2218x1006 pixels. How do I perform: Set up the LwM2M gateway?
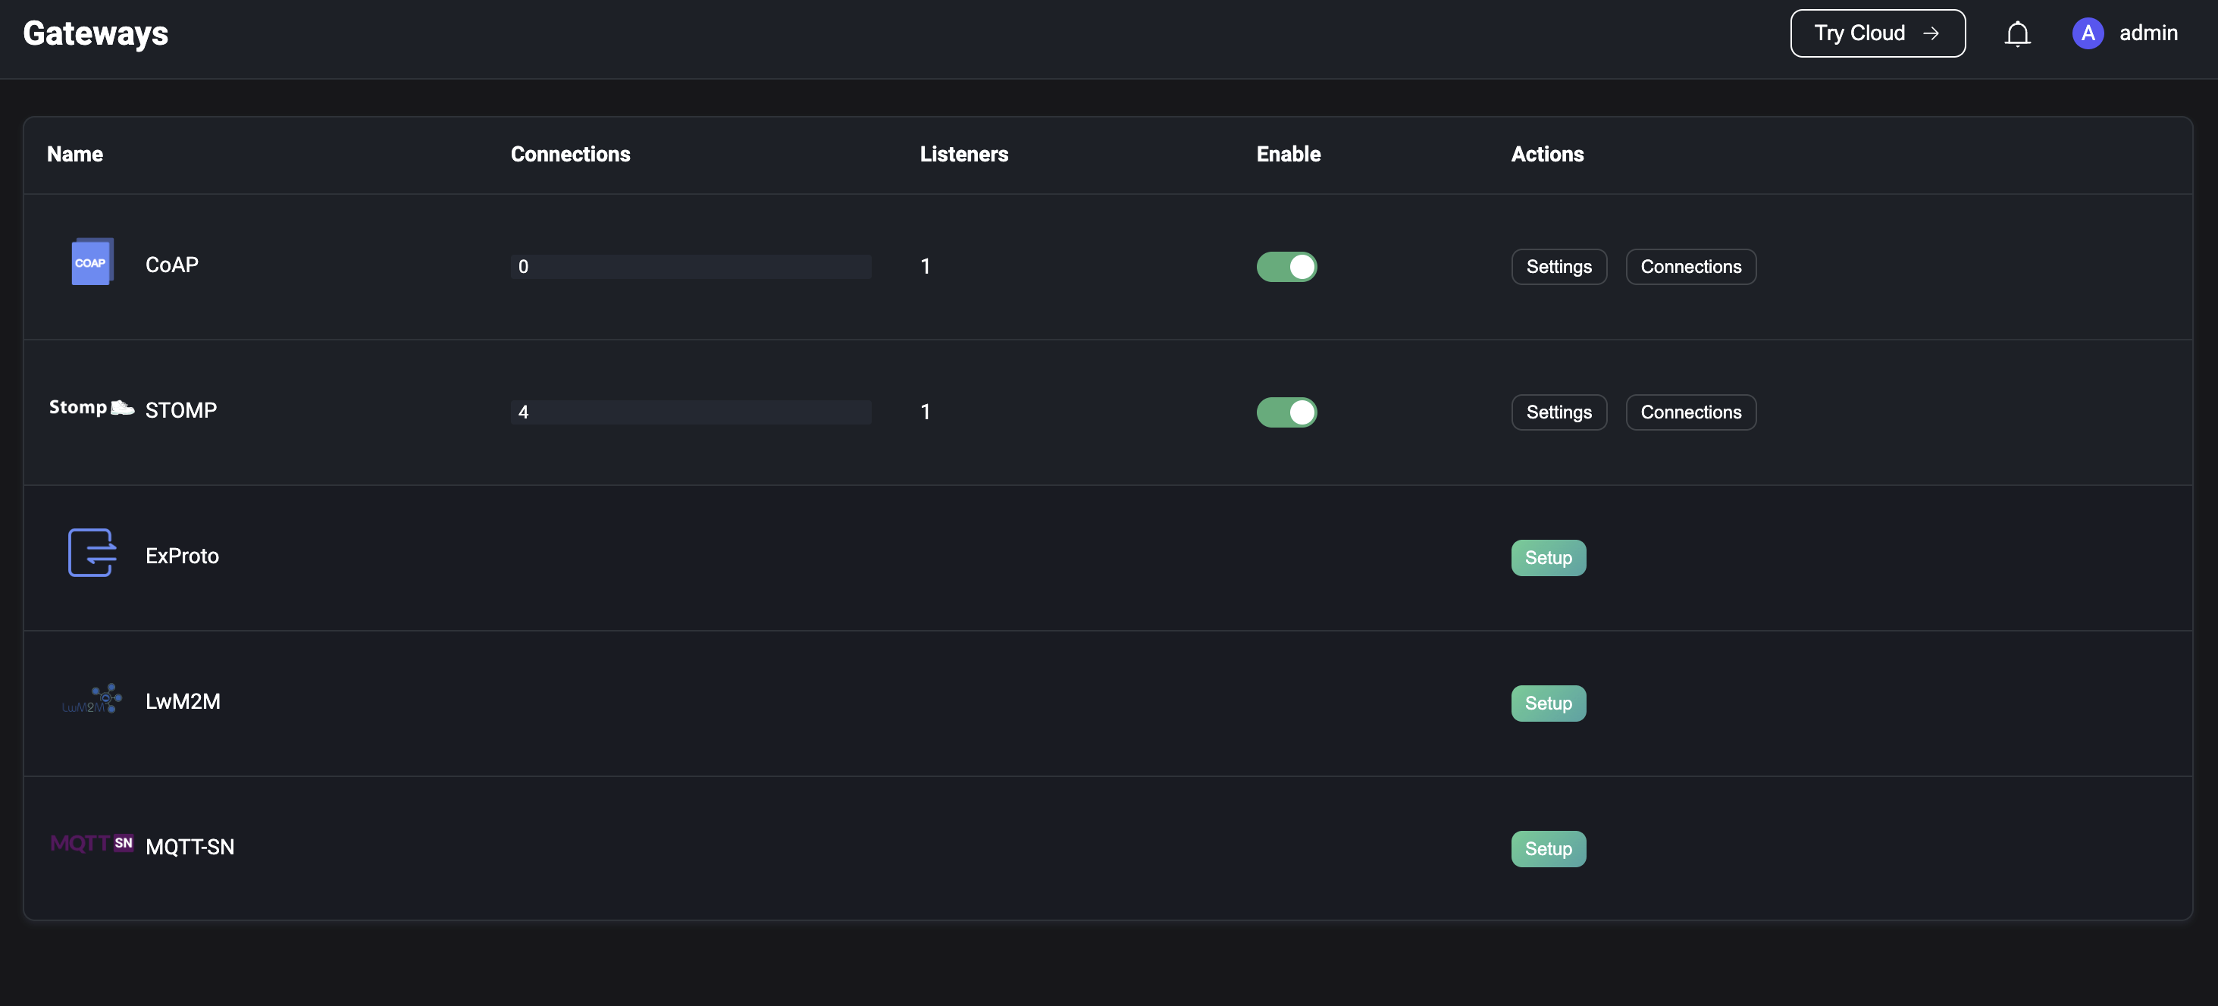[x=1547, y=704]
